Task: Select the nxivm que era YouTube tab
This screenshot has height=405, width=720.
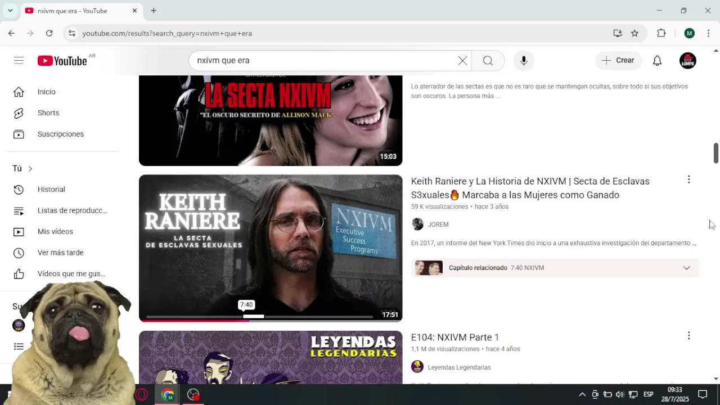Action: (80, 11)
